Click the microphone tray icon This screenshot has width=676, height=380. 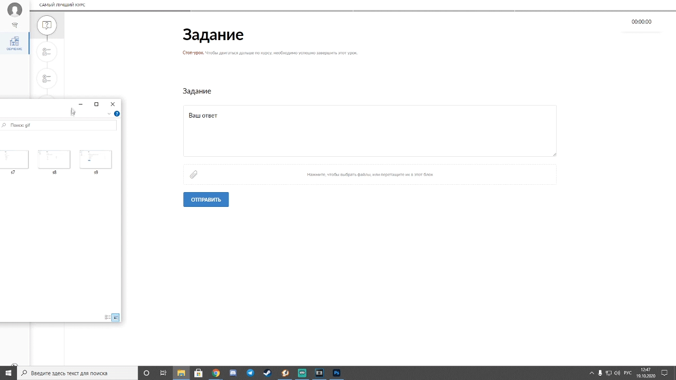600,373
